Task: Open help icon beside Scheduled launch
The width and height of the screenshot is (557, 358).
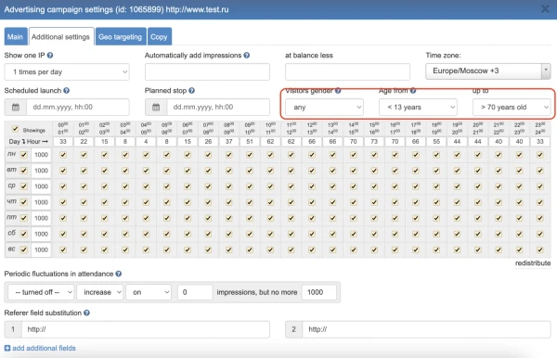Action: coord(67,91)
